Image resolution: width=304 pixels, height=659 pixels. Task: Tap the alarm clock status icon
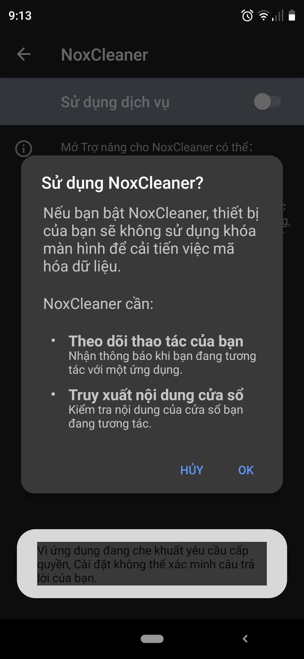(247, 15)
